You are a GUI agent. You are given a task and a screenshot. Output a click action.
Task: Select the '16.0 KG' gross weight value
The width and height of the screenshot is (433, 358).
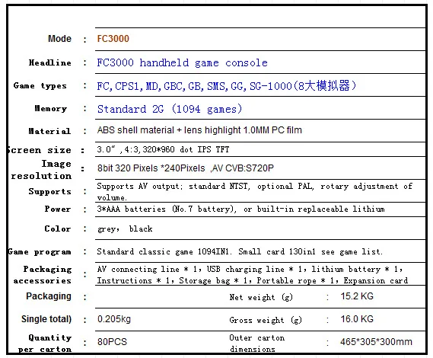point(357,319)
